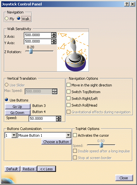The width and height of the screenshot is (137, 185).
Task: Enable Activates the cursor option
Action: click(75, 135)
